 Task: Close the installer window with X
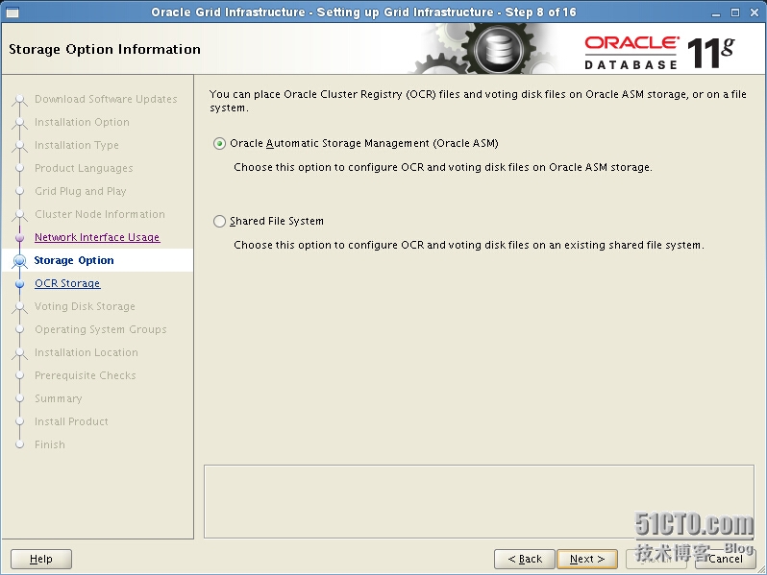(x=755, y=12)
